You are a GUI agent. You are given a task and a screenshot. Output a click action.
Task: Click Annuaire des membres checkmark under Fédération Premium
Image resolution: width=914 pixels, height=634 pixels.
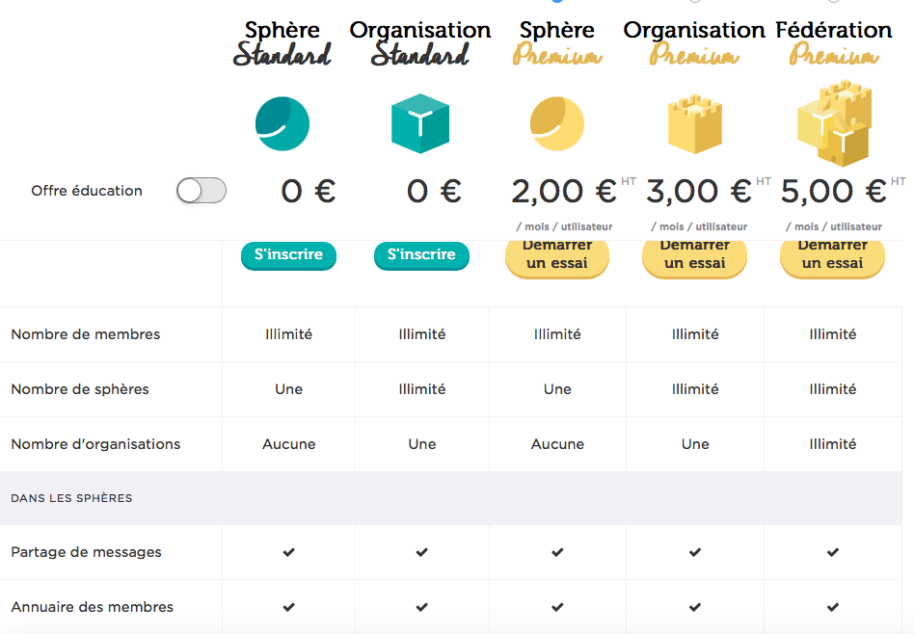(833, 608)
